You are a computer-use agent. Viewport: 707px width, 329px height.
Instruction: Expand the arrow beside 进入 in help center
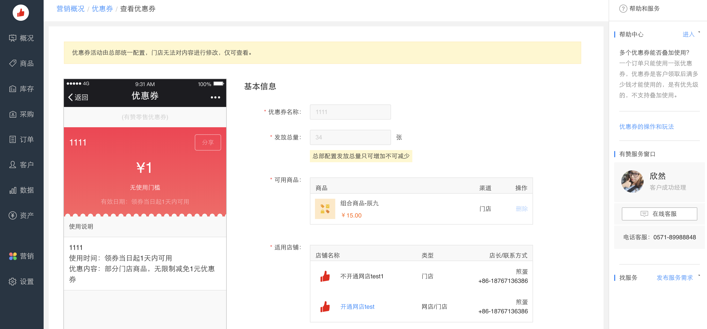pyautogui.click(x=699, y=32)
